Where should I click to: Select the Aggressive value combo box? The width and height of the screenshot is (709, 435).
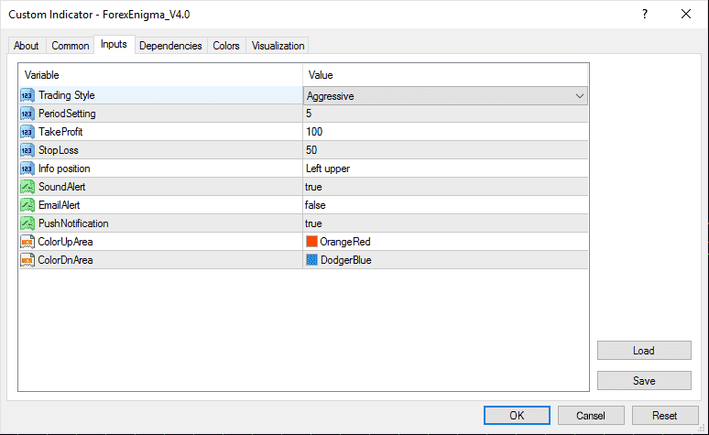coord(445,96)
